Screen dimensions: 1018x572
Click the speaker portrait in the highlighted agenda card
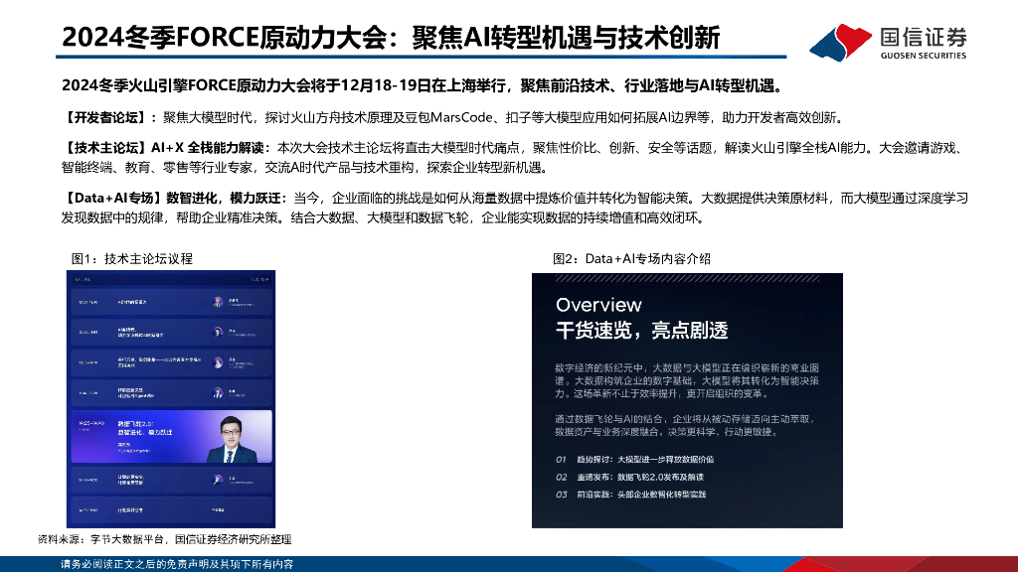232,440
